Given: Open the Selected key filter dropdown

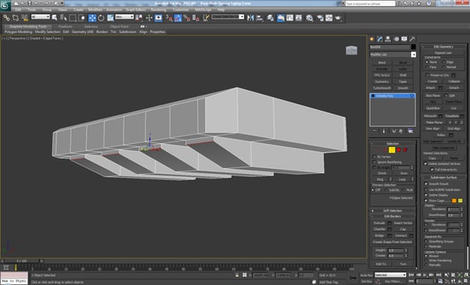Looking at the screenshot, I should coord(390,275).
